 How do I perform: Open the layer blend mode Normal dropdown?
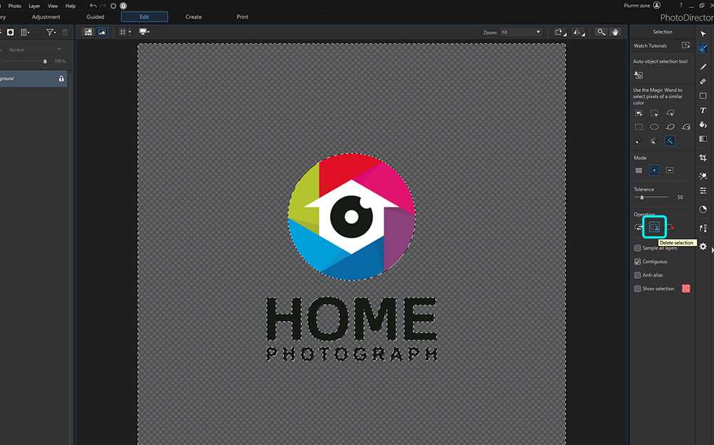(34, 50)
